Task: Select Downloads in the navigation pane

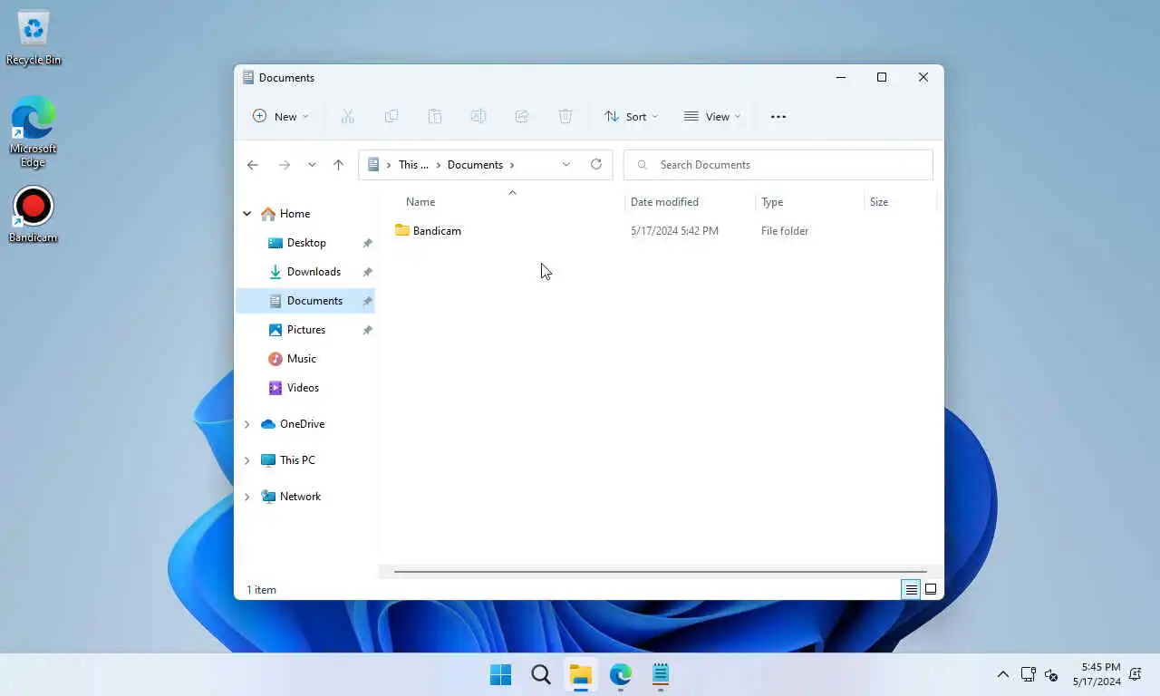Action: point(305,272)
